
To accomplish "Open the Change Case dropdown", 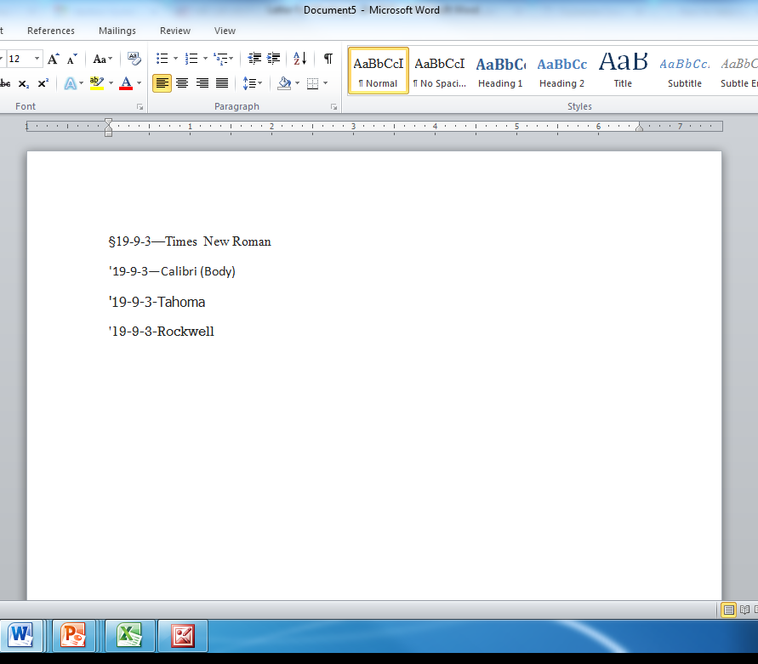I will [102, 59].
